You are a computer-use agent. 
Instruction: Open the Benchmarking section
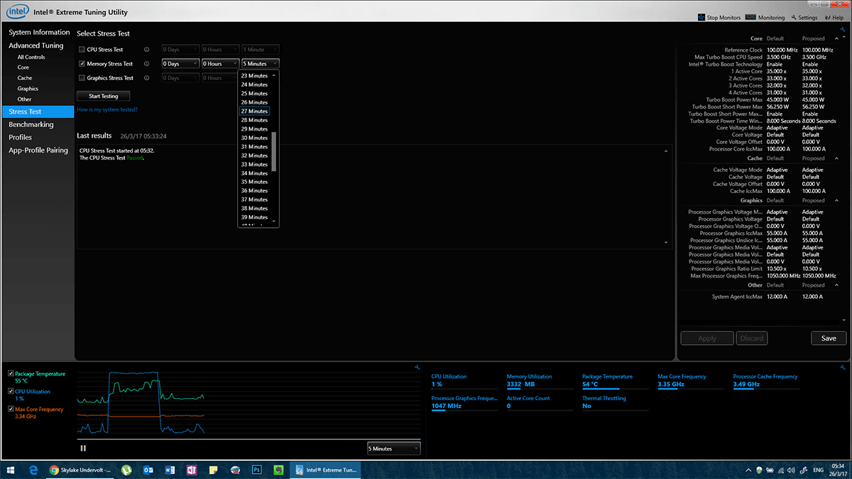point(31,125)
